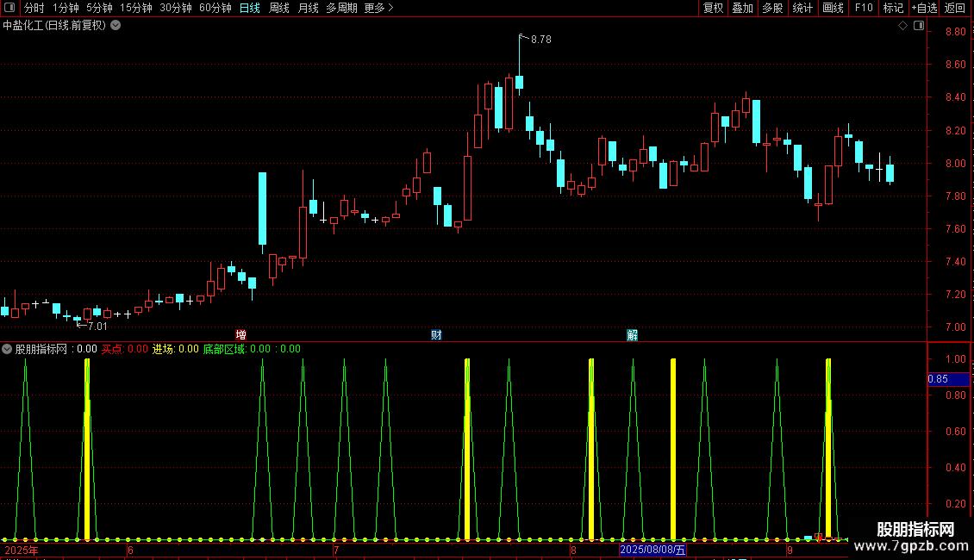
Task: Open the 画线 drawing tools
Action: [833, 8]
